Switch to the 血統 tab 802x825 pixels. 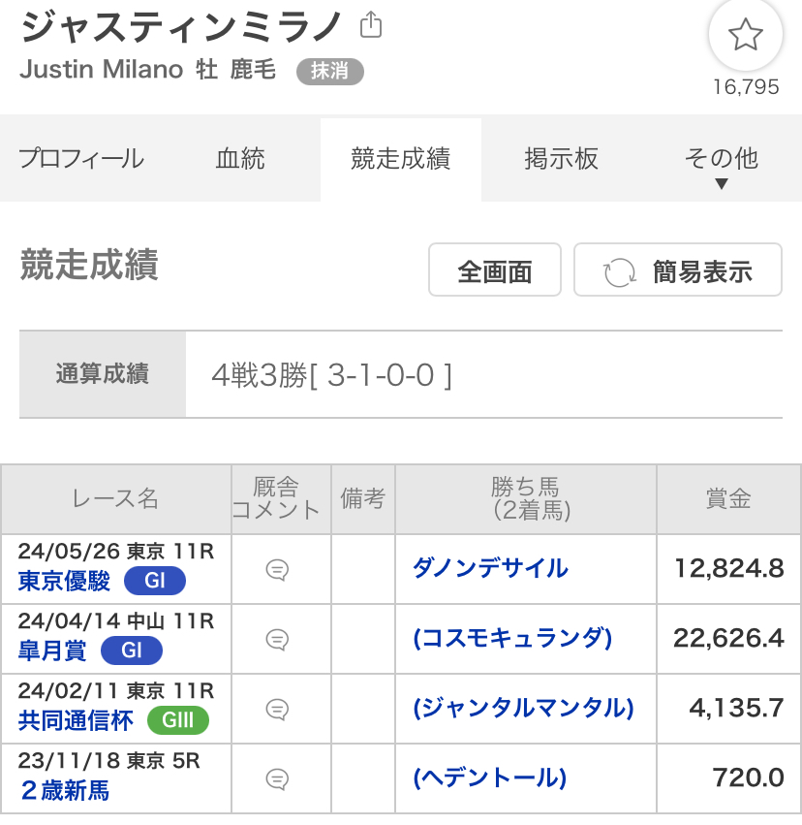click(x=239, y=159)
